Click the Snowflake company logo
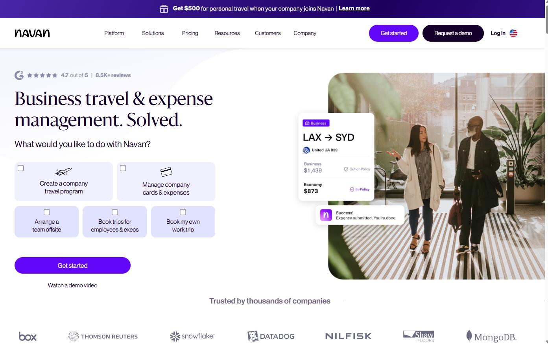This screenshot has width=548, height=344. coord(192,336)
